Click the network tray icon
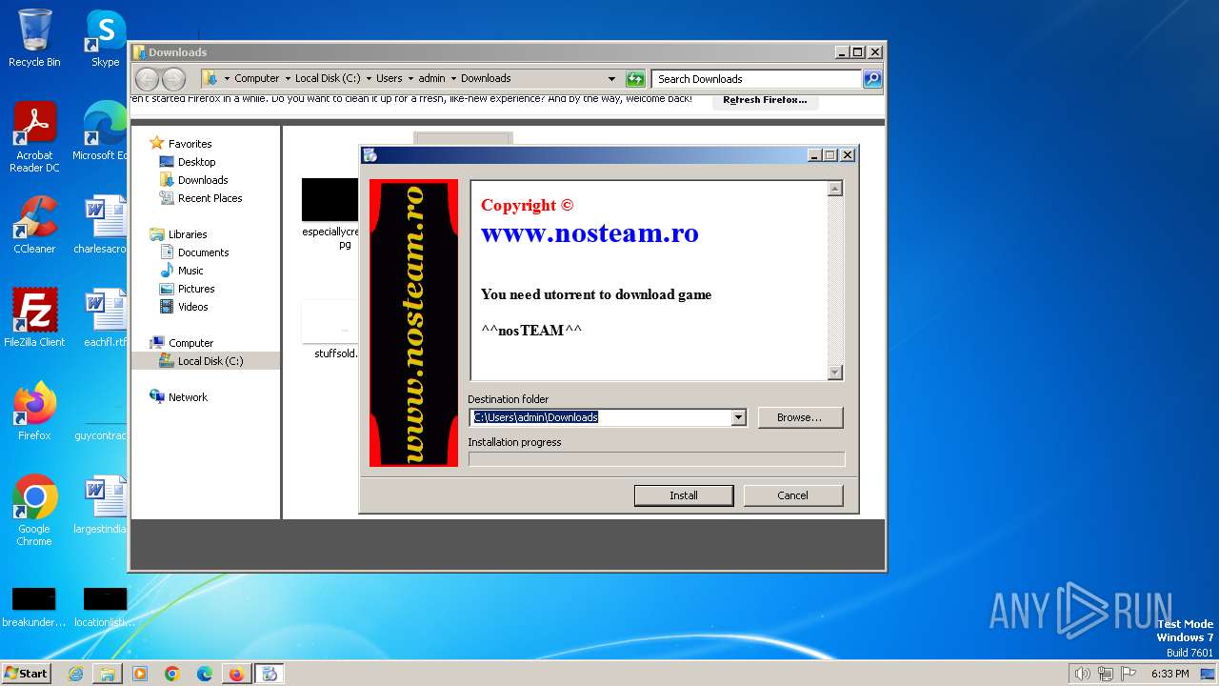1219x686 pixels. pos(1105,674)
